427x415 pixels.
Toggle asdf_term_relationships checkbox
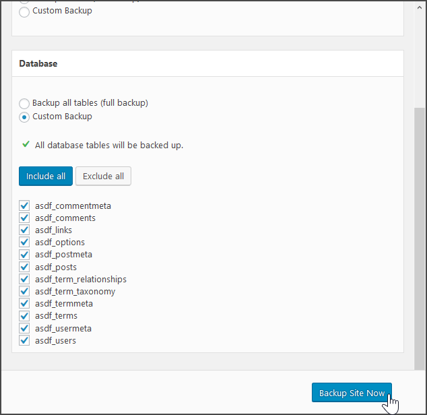point(24,279)
